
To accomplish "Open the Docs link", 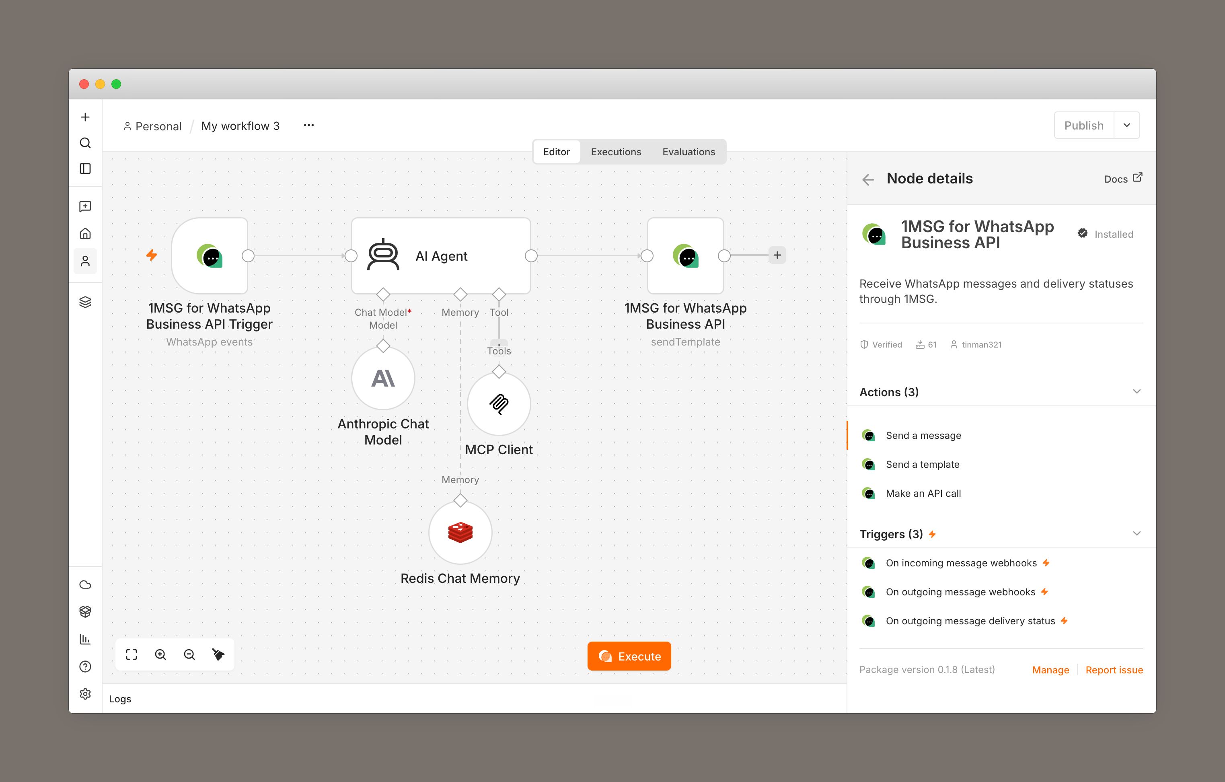I will pos(1123,179).
